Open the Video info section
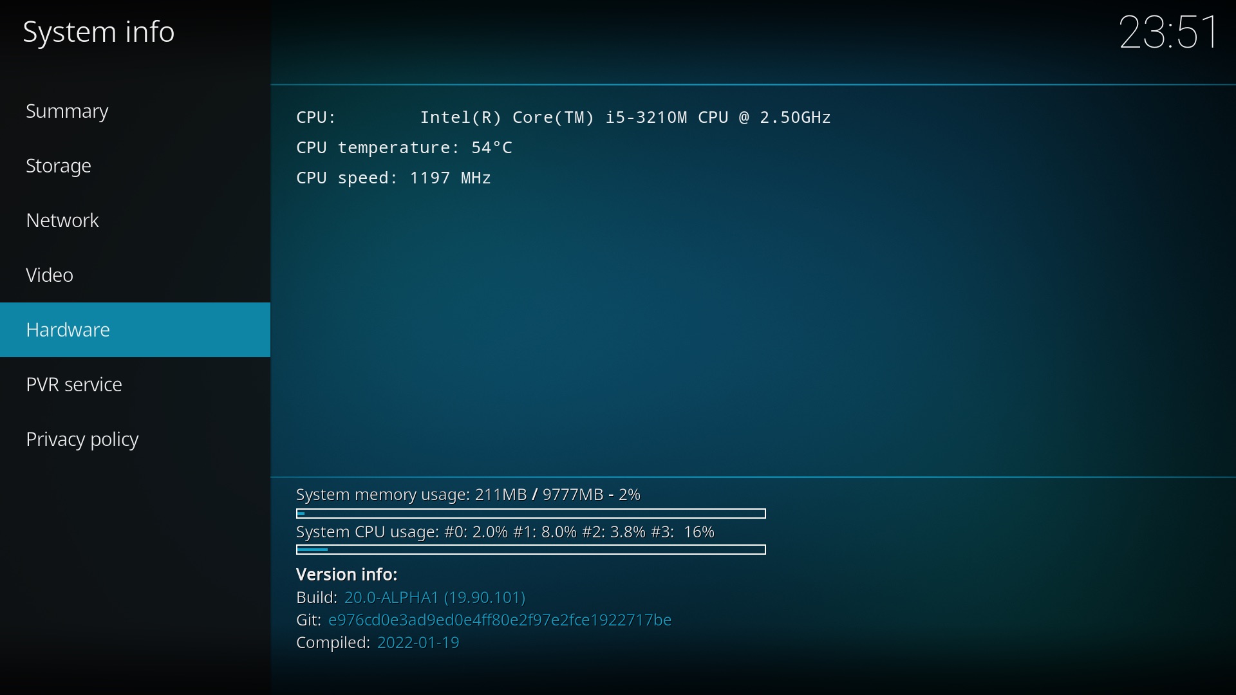 50,275
